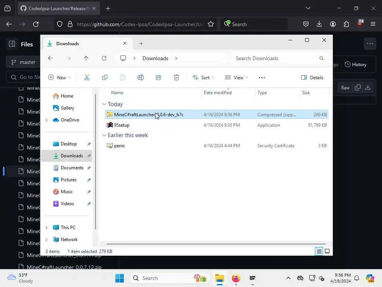Reload the page in Firefox

tap(36, 24)
